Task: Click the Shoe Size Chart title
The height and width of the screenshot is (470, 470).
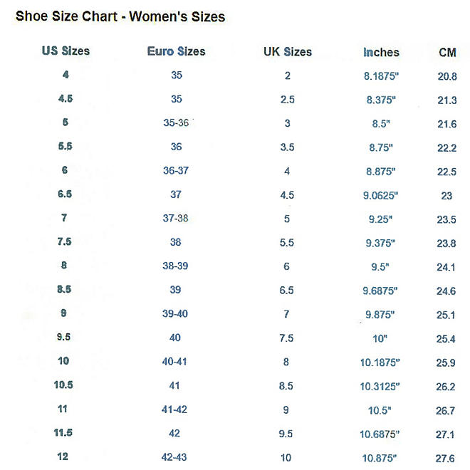Action: [120, 16]
